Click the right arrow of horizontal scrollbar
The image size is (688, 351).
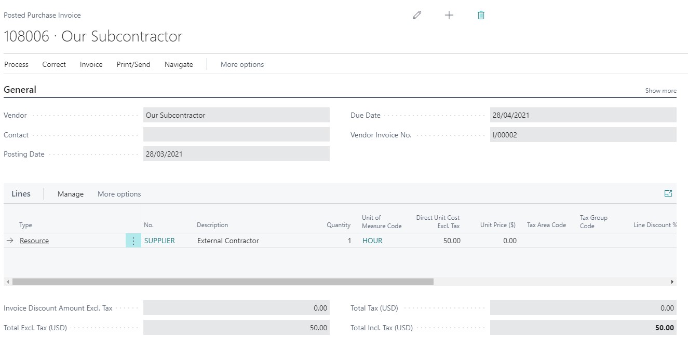[672, 282]
